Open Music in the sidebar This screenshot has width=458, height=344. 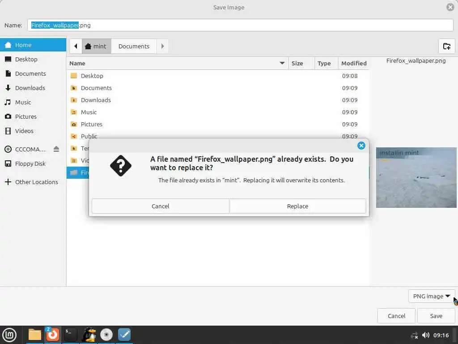tap(33, 103)
